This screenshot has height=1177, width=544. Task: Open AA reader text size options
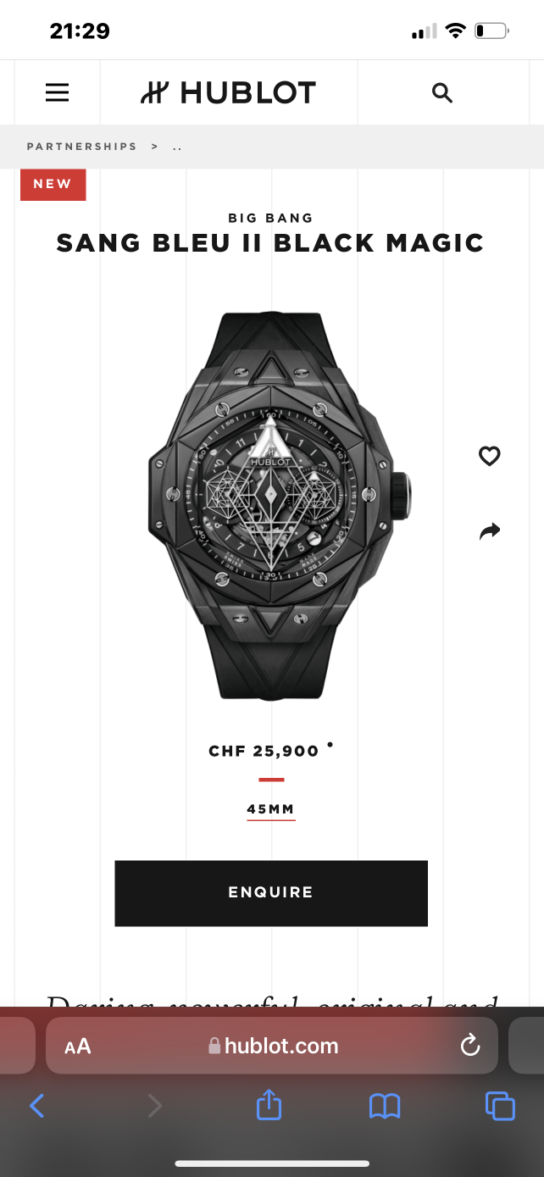click(x=78, y=1047)
